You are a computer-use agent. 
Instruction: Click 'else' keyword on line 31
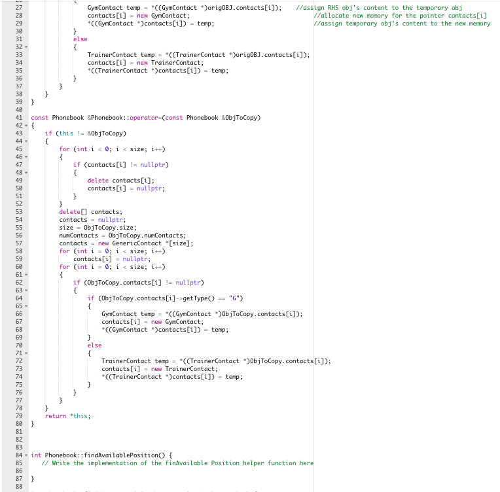80,39
